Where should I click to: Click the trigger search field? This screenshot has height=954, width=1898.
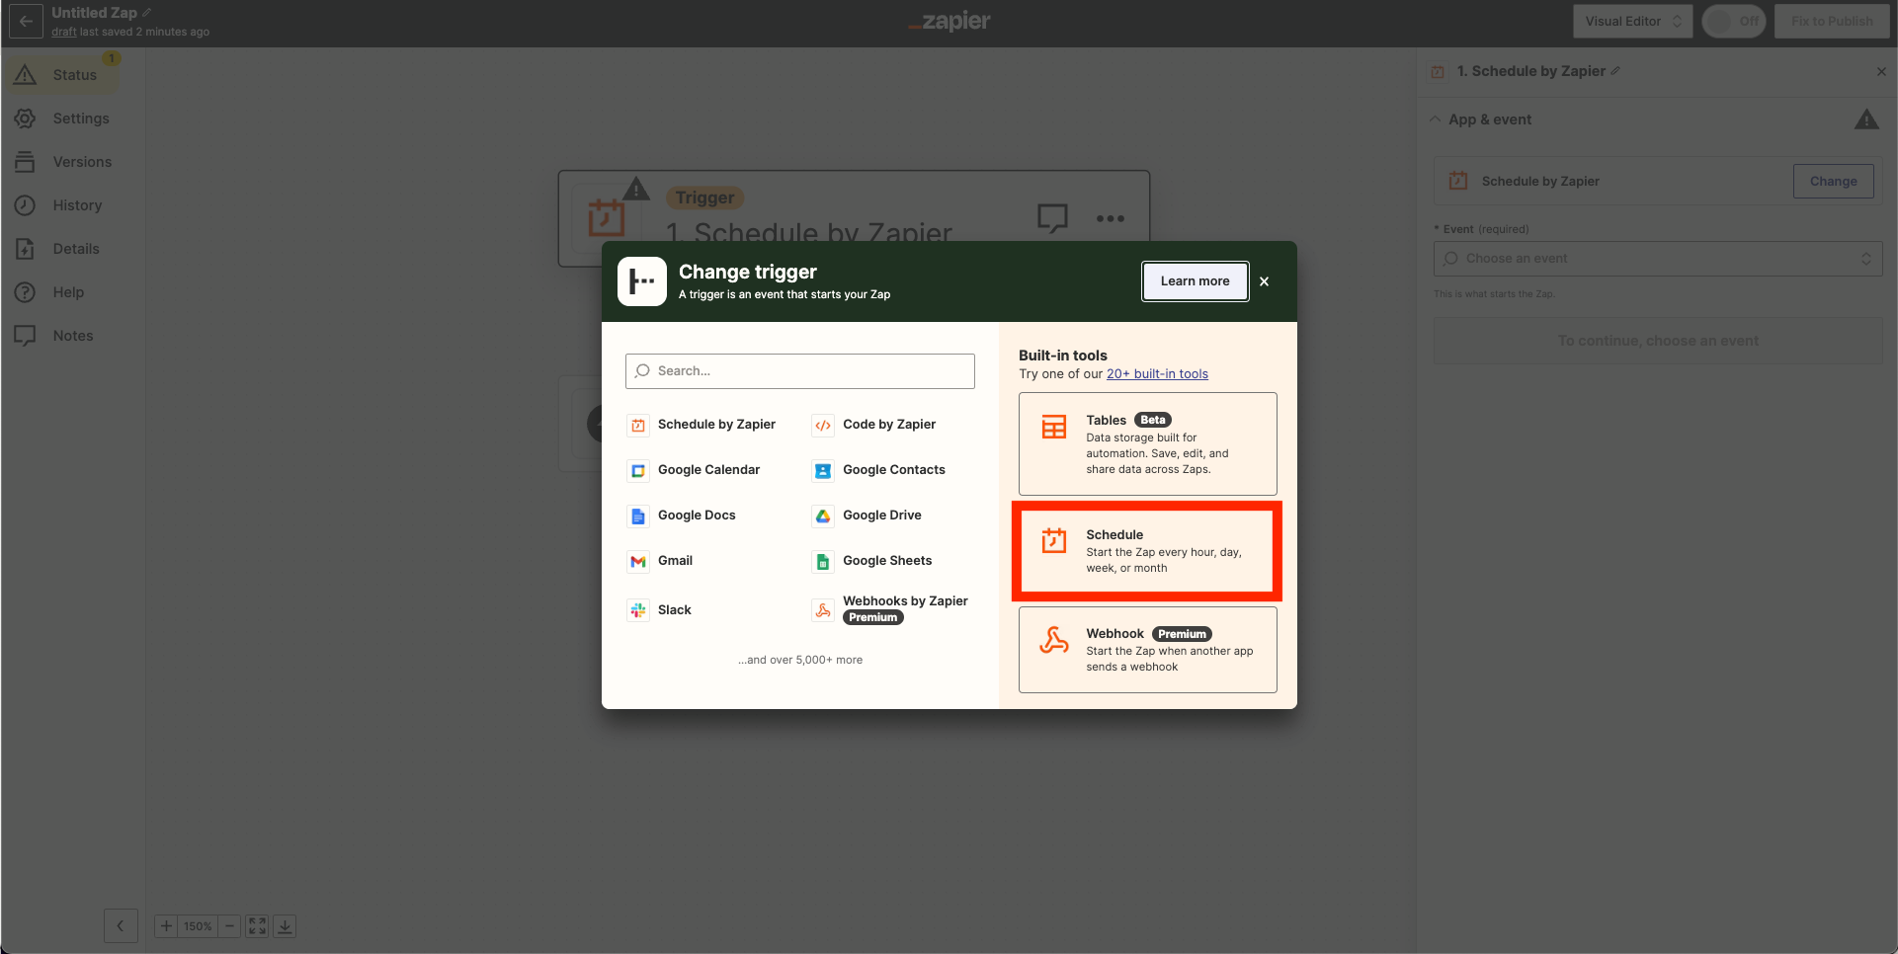tap(800, 371)
